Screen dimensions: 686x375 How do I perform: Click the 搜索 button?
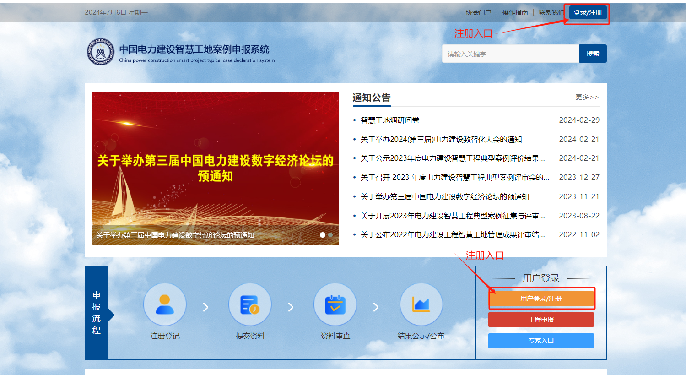[593, 54]
